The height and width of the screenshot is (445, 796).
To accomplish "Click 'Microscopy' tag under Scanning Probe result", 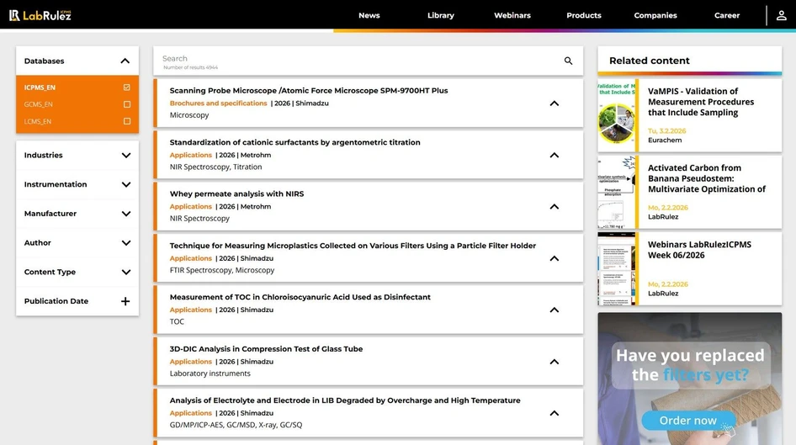I will (x=189, y=115).
